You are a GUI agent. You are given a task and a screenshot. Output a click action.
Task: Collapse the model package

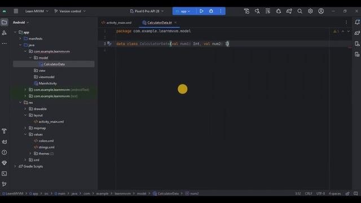[x=30, y=58]
